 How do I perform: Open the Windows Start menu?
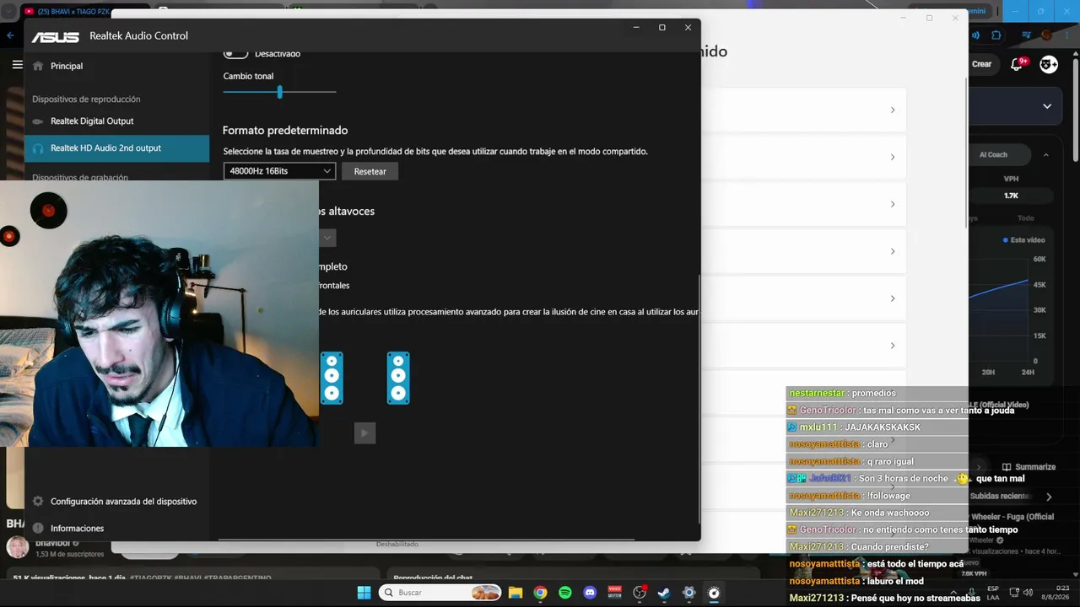[x=364, y=593]
